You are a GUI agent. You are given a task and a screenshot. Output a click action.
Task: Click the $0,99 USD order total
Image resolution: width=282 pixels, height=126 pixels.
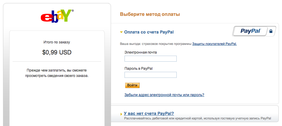57,53
